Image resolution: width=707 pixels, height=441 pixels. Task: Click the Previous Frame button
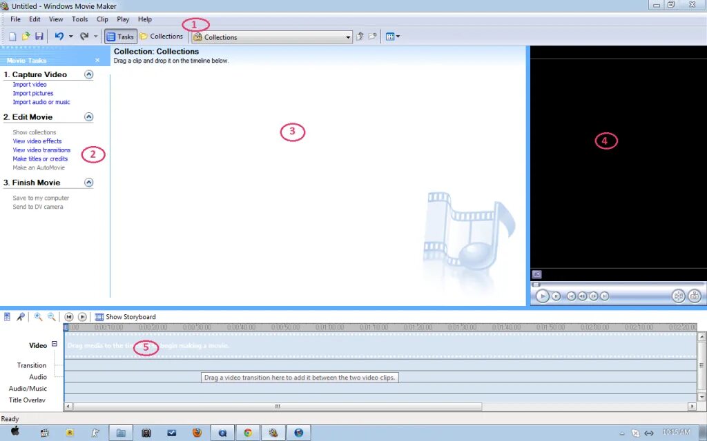(583, 296)
